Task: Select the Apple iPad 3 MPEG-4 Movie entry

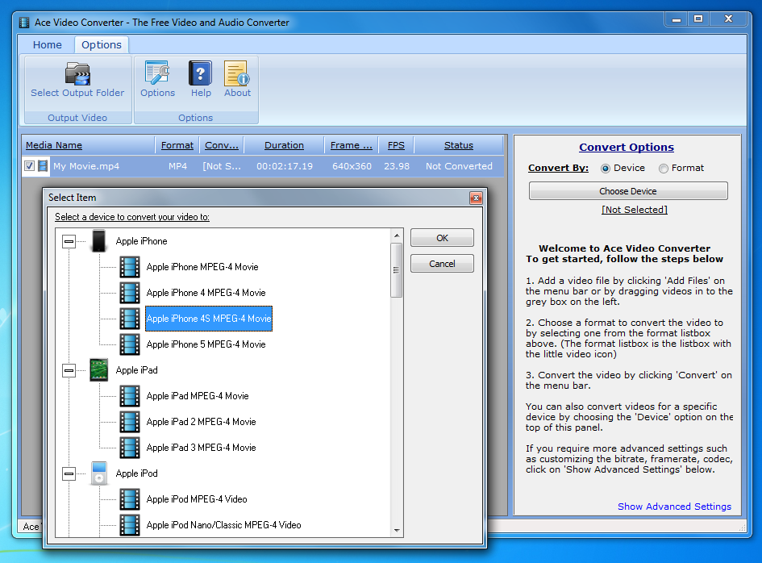Action: [x=202, y=448]
